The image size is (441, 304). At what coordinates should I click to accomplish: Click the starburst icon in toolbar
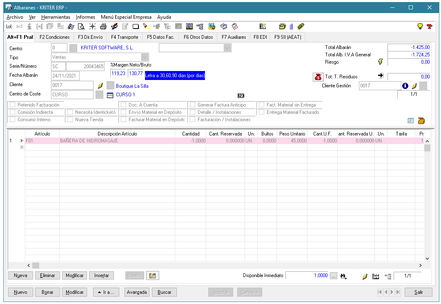point(92,27)
